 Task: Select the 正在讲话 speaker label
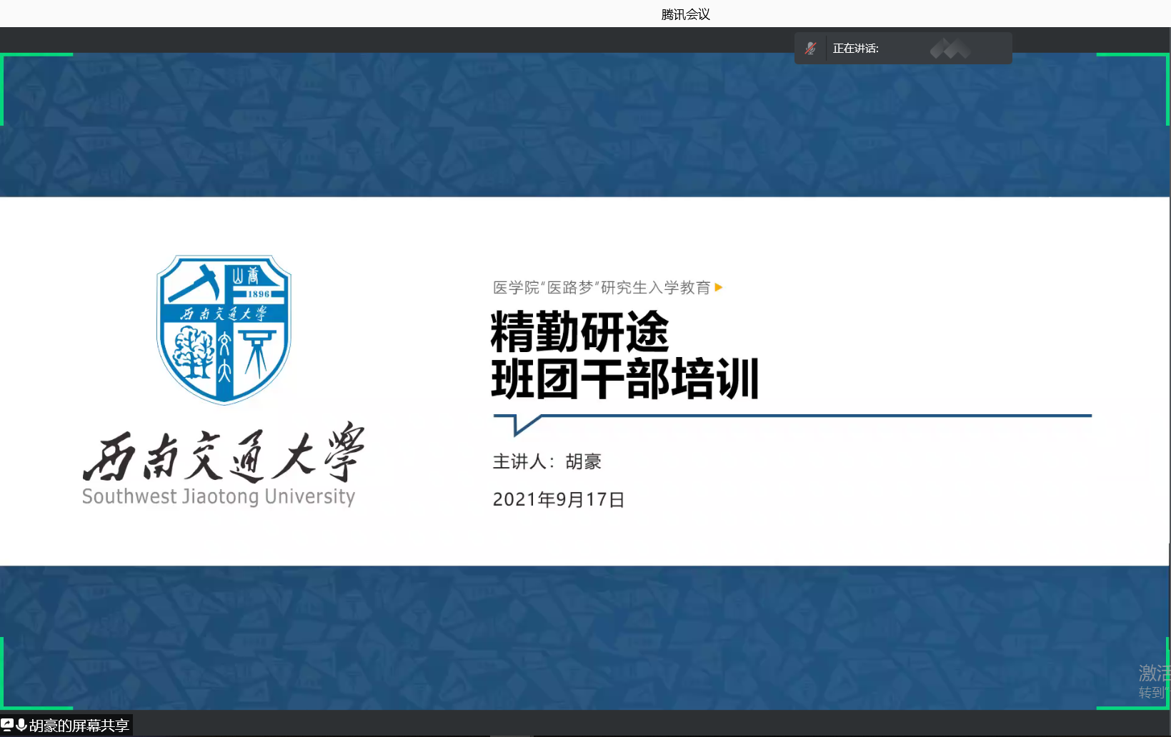point(855,49)
